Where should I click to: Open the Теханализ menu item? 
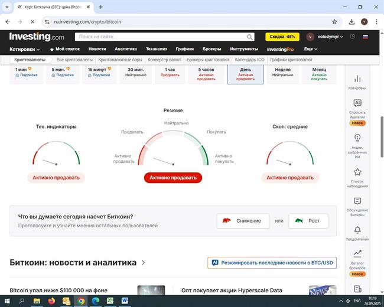[x=156, y=49]
